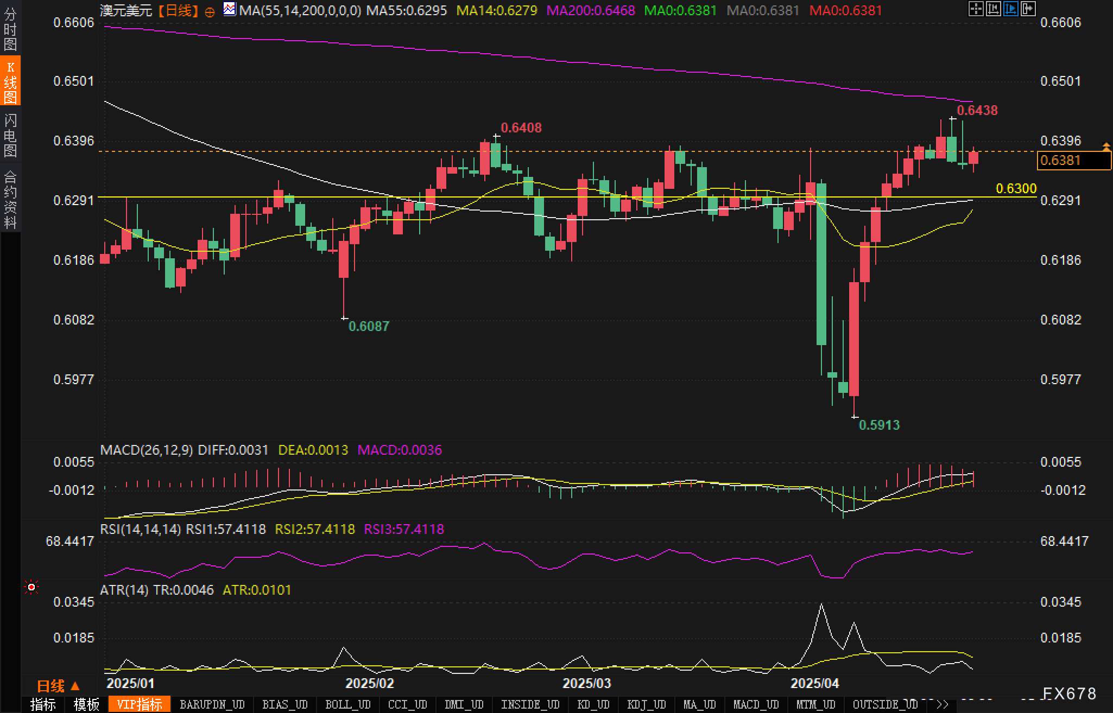The width and height of the screenshot is (1113, 713).
Task: Toggle the blue highlighted chart-axis icon
Action: click(x=1010, y=9)
